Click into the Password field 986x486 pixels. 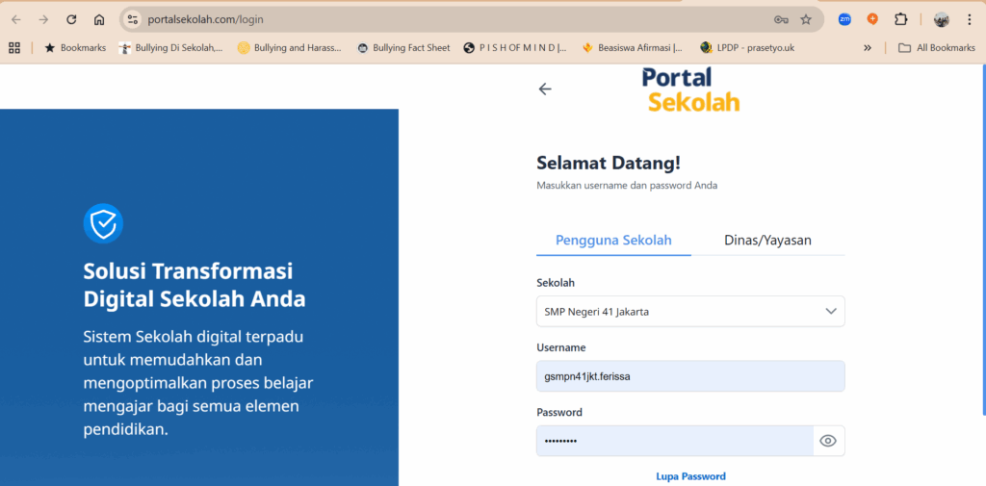click(x=674, y=441)
